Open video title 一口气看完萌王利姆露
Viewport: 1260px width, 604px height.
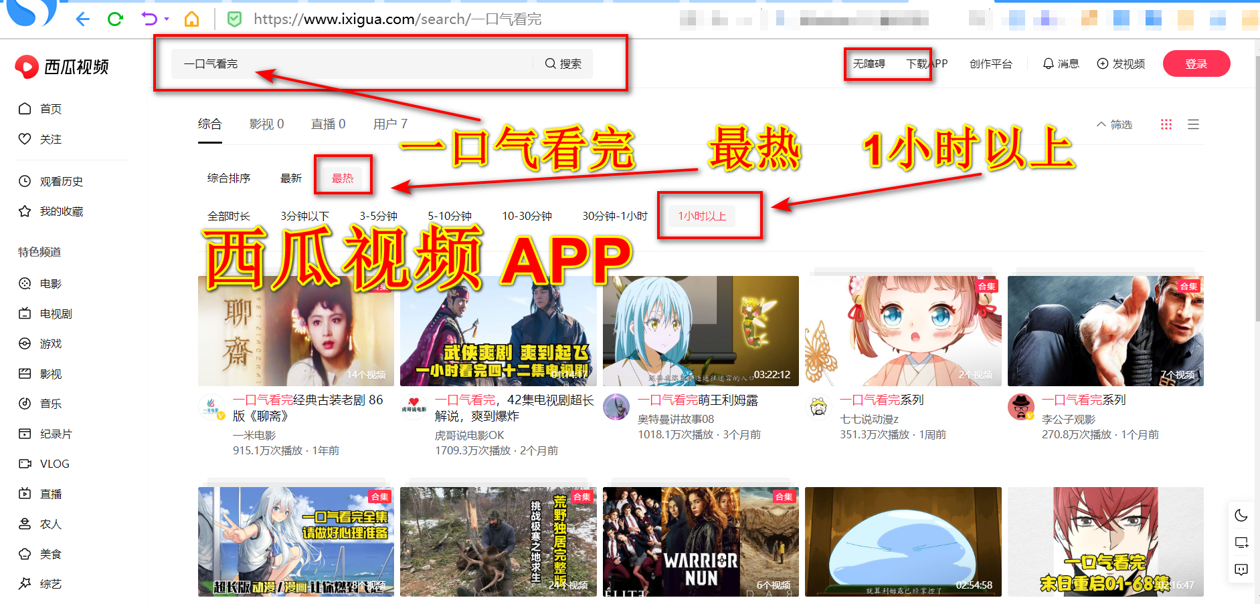[x=698, y=400]
